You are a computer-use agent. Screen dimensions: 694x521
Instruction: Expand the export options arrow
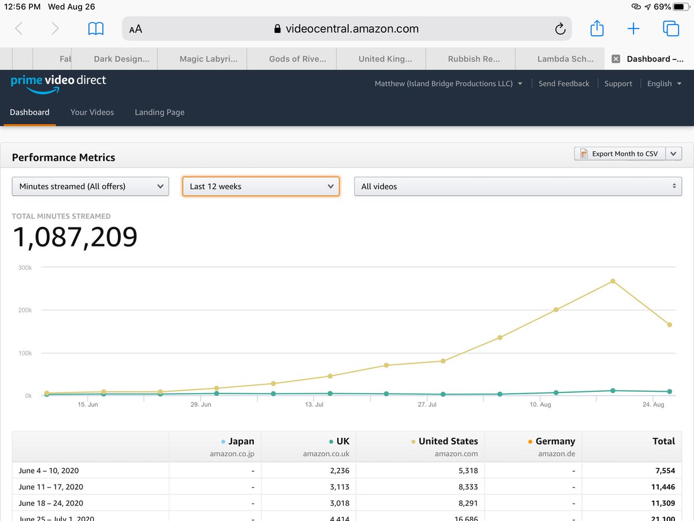pyautogui.click(x=674, y=154)
